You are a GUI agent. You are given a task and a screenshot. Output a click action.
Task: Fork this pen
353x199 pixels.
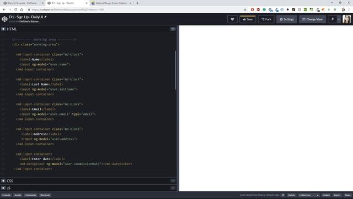[x=266, y=19]
